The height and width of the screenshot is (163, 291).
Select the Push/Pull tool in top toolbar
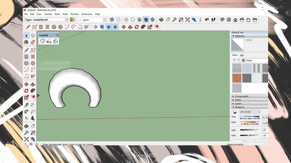[130, 27]
